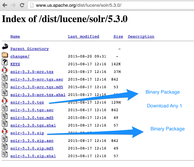The width and height of the screenshot is (194, 167).
Task: Open the solr-5.3.0.tgz.md5 checksum link
Action: pos(32,118)
